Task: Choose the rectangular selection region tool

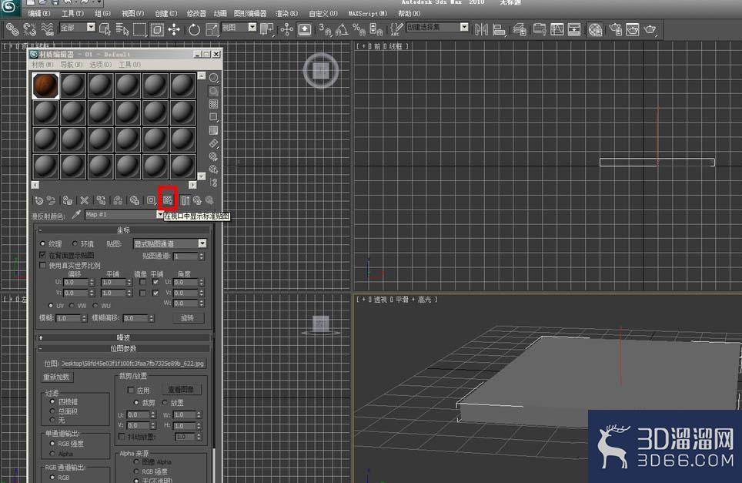Action: coord(139,30)
